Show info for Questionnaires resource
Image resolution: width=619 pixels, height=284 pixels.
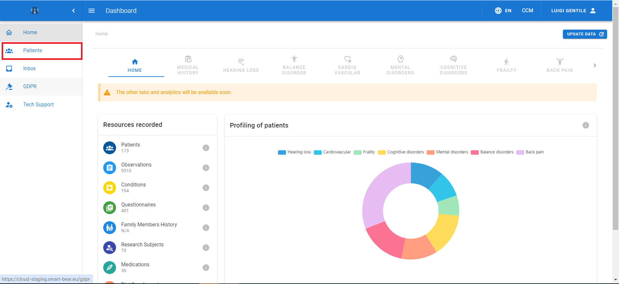tap(206, 208)
